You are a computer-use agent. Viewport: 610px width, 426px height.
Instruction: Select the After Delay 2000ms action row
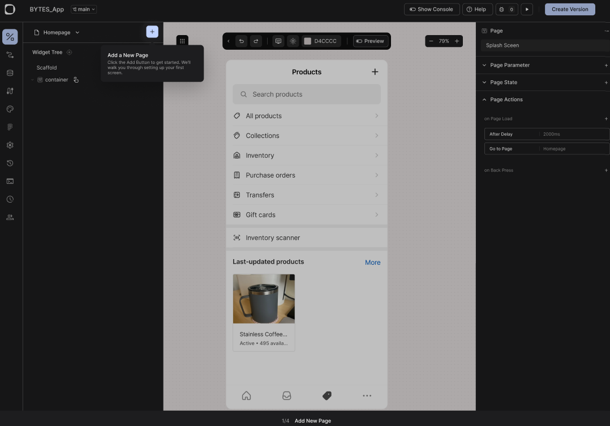(547, 134)
